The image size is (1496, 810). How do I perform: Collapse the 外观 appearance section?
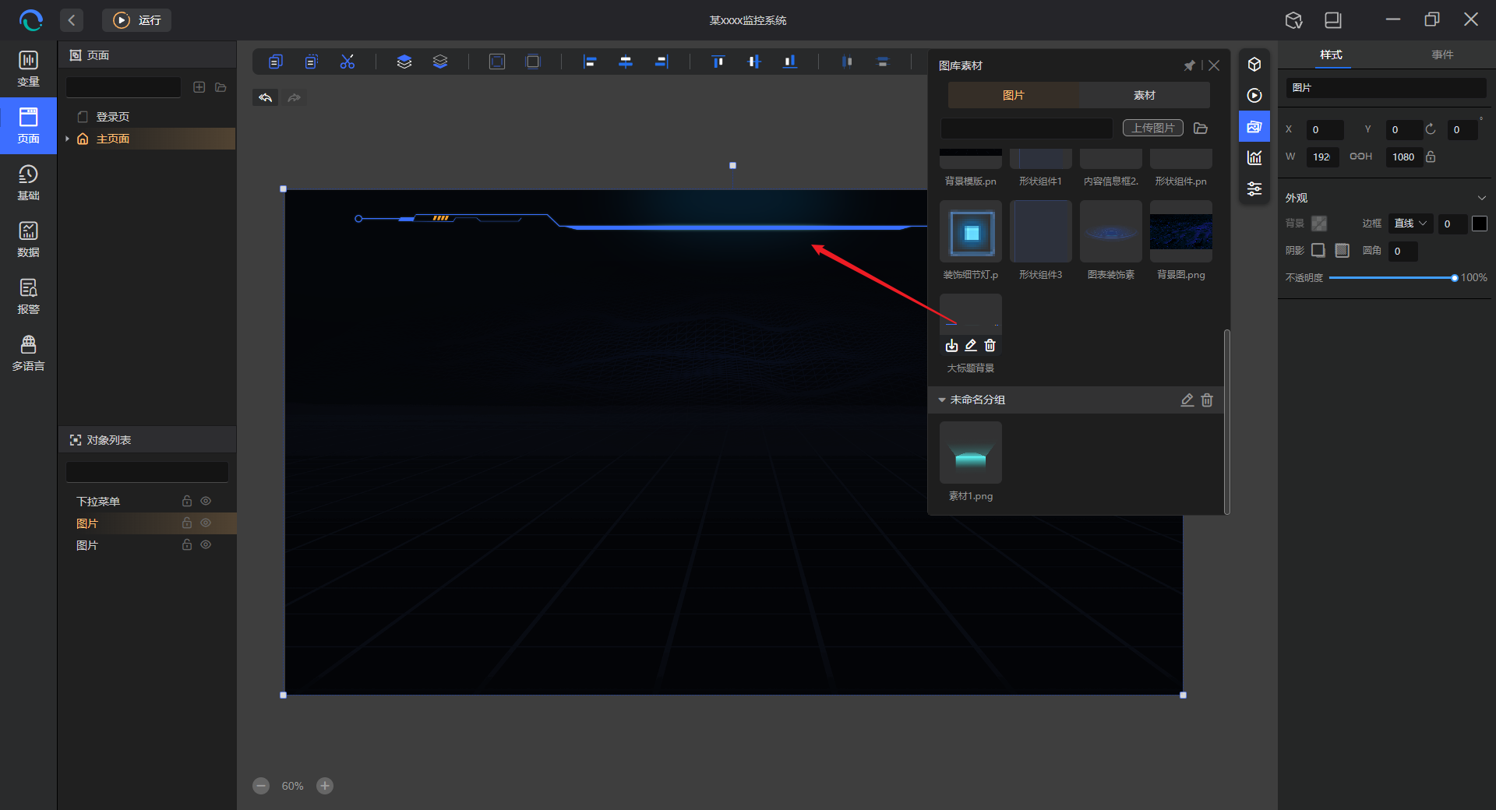pos(1481,198)
